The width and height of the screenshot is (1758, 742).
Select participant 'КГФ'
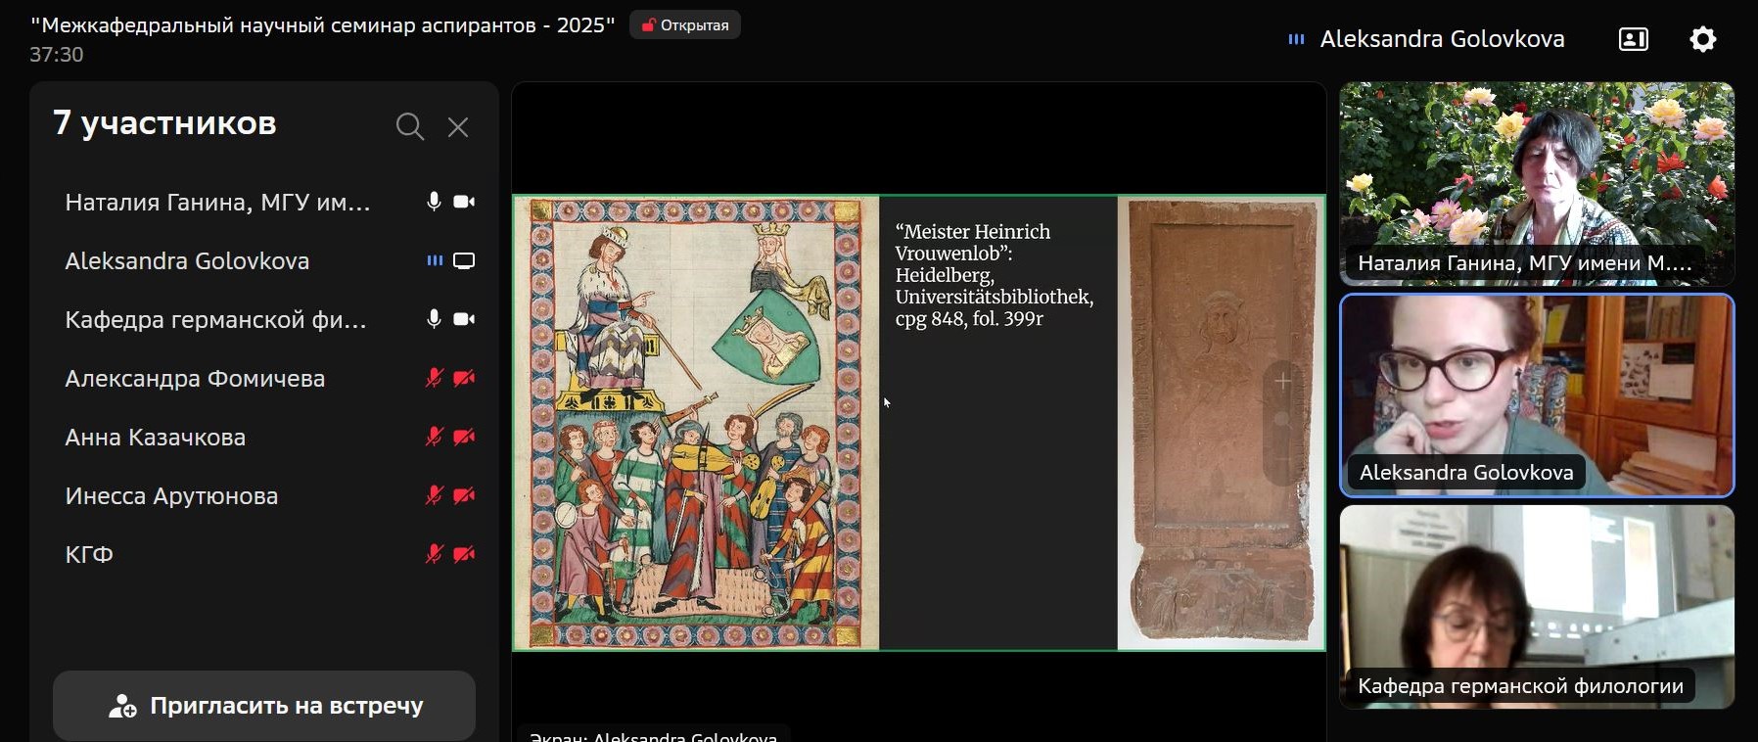point(264,555)
